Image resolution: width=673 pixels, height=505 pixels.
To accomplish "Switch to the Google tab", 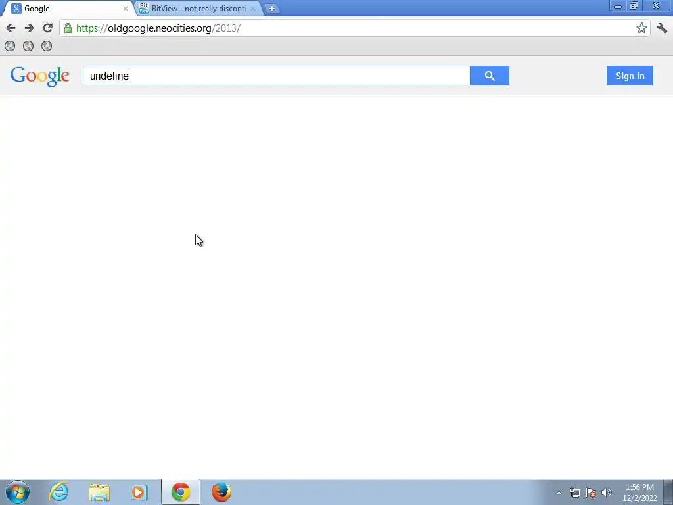I will pyautogui.click(x=68, y=8).
